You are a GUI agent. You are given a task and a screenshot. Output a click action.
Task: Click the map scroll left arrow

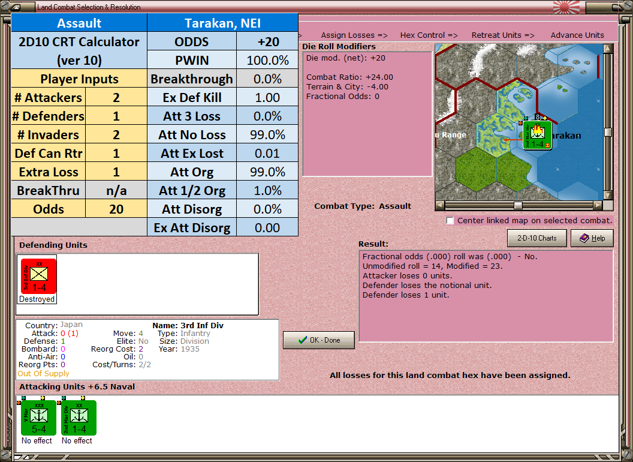(x=440, y=205)
